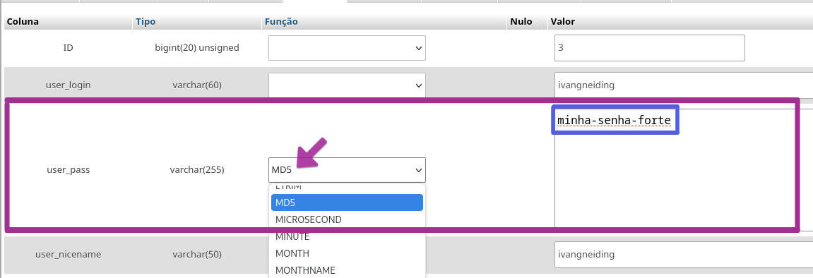The image size is (813, 278).
Task: Choose MINUTE from the function list
Action: (x=347, y=236)
